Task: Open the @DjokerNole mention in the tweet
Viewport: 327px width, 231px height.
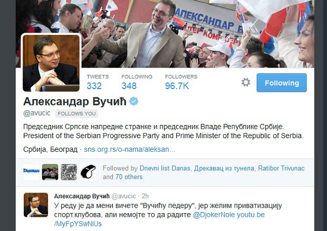Action: (x=214, y=215)
